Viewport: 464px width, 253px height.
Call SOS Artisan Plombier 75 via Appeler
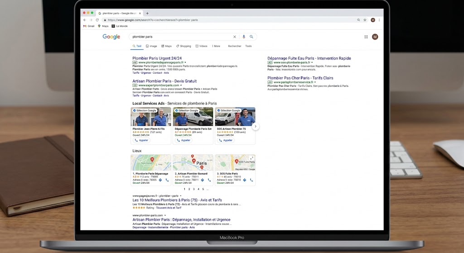click(x=226, y=140)
